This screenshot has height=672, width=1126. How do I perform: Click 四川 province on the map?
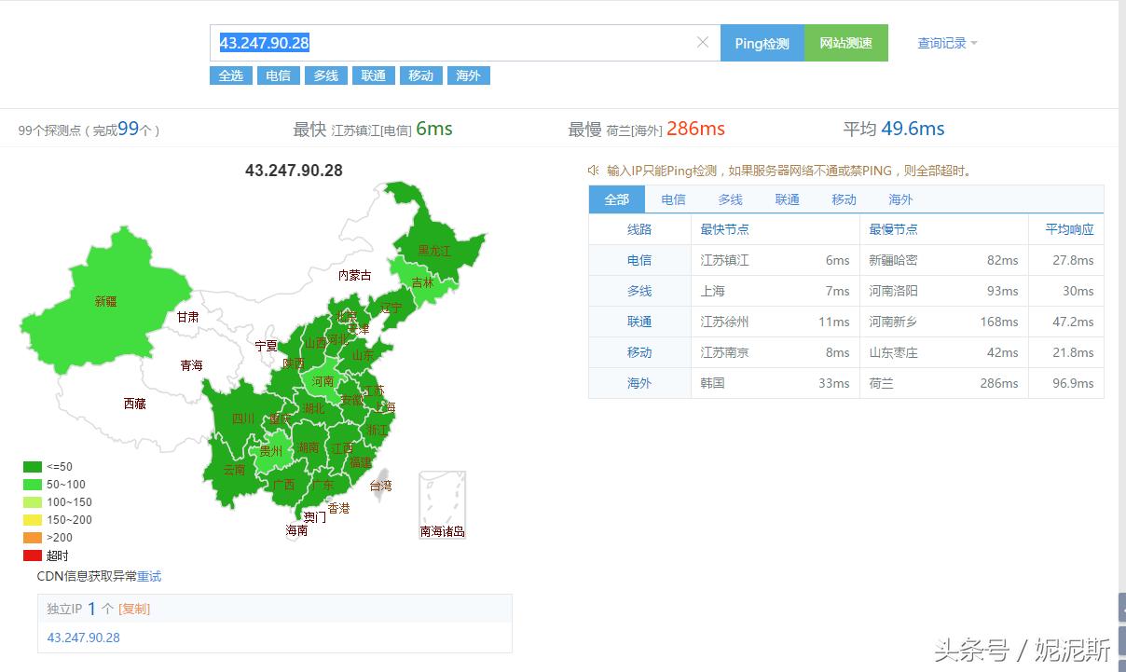[x=242, y=419]
